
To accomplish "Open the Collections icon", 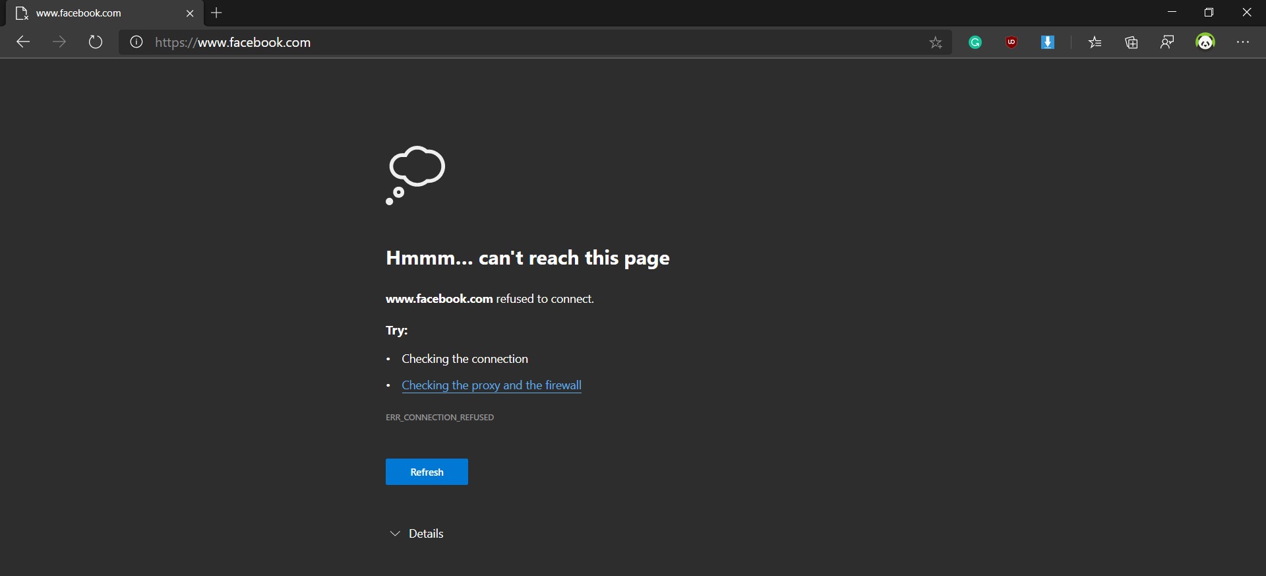I will click(x=1131, y=43).
